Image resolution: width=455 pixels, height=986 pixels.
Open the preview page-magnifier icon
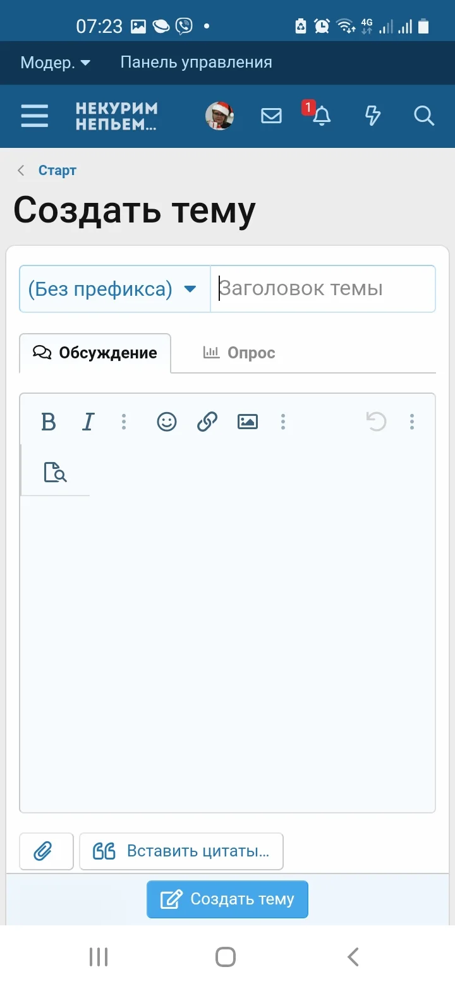pos(55,472)
